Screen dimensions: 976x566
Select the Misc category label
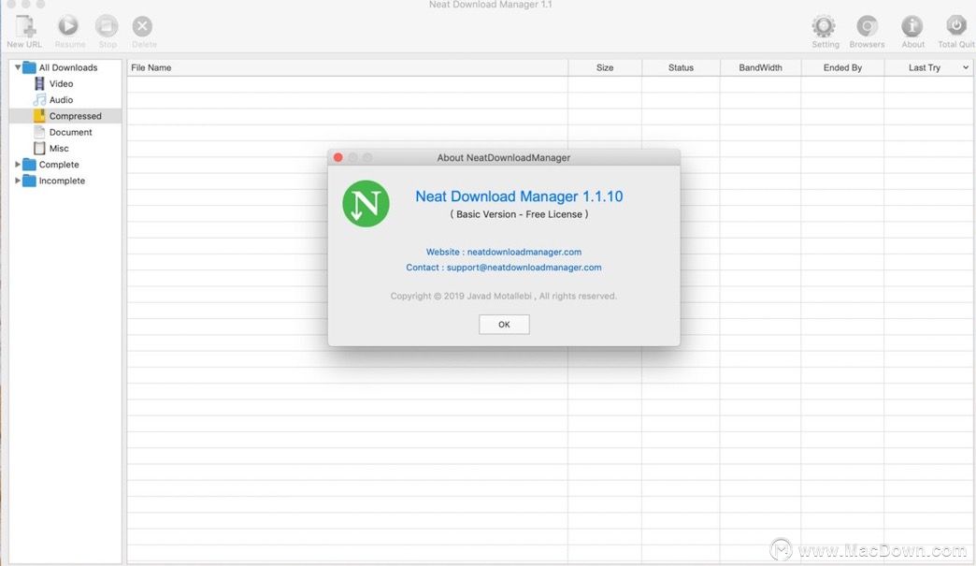(x=59, y=148)
